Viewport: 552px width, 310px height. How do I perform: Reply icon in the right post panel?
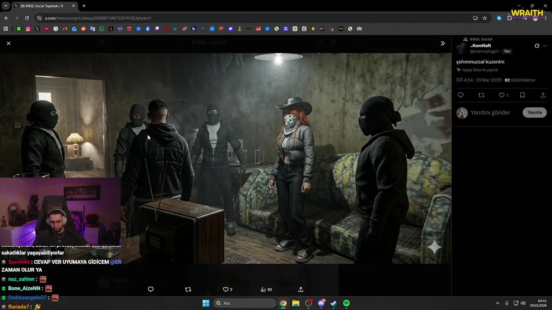[461, 95]
